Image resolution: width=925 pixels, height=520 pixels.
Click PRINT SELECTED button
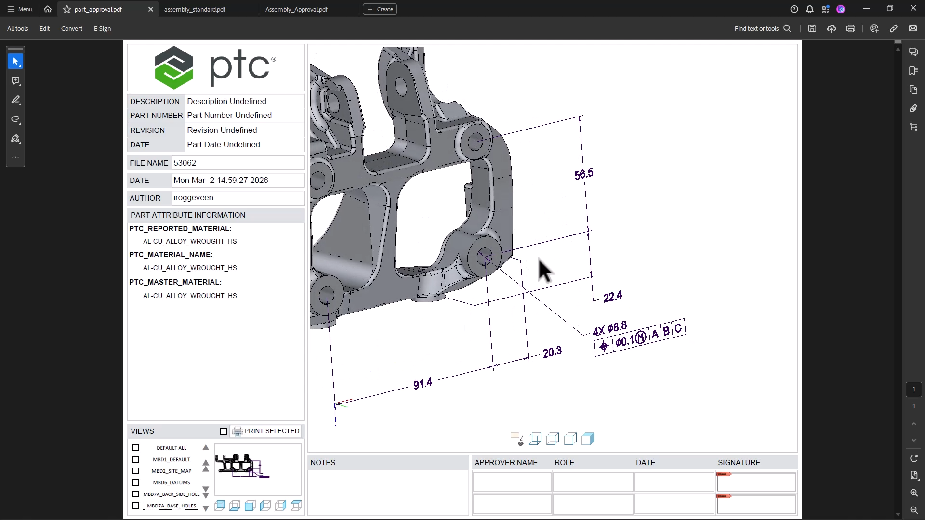point(266,431)
